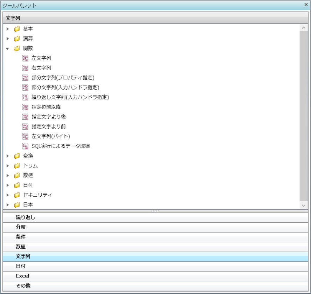This screenshot has height=294, width=311.
Task: Click the 変換 folder icon
Action: coord(17,156)
